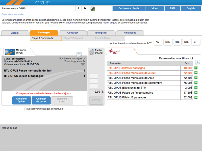Click the OPUS card image
Screen dimensions: 202x151
[x=10, y=52]
